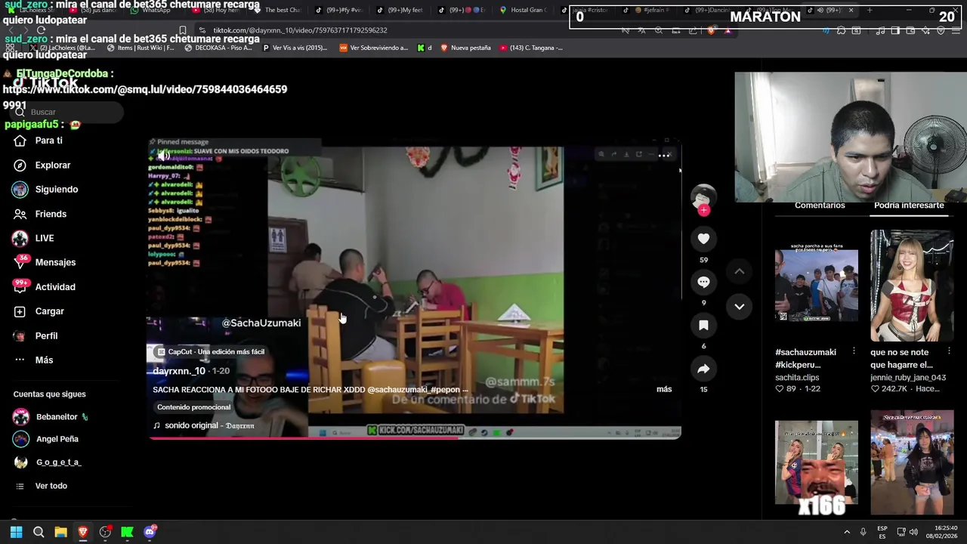Open Discord from taskbar
Viewport: 967px width, 544px height.
tap(150, 532)
